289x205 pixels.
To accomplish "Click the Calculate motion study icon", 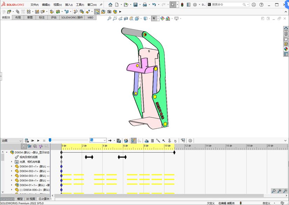I will (27, 141).
